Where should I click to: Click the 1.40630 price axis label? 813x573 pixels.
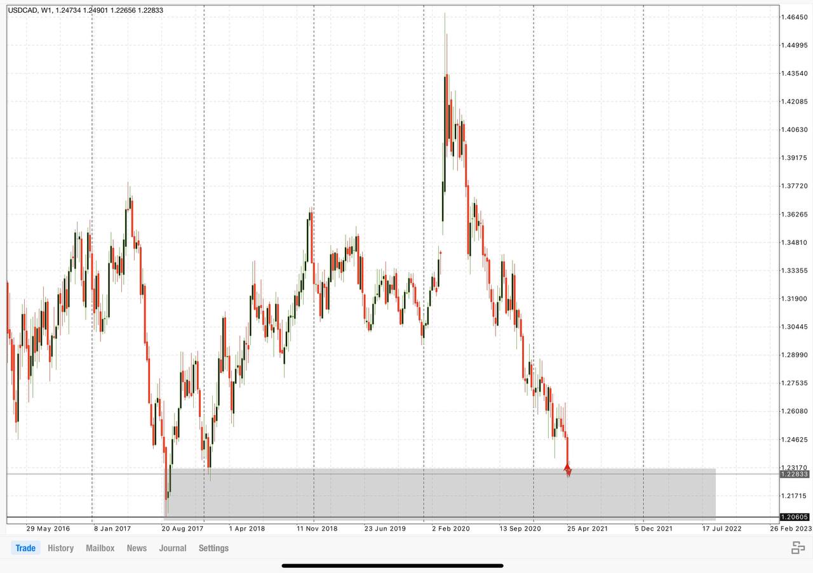[796, 129]
